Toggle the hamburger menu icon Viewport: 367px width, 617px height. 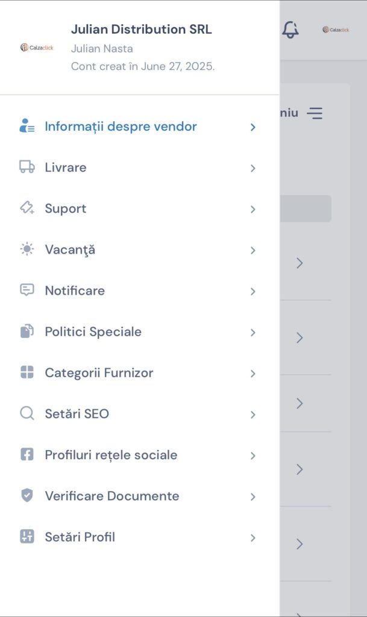(315, 113)
